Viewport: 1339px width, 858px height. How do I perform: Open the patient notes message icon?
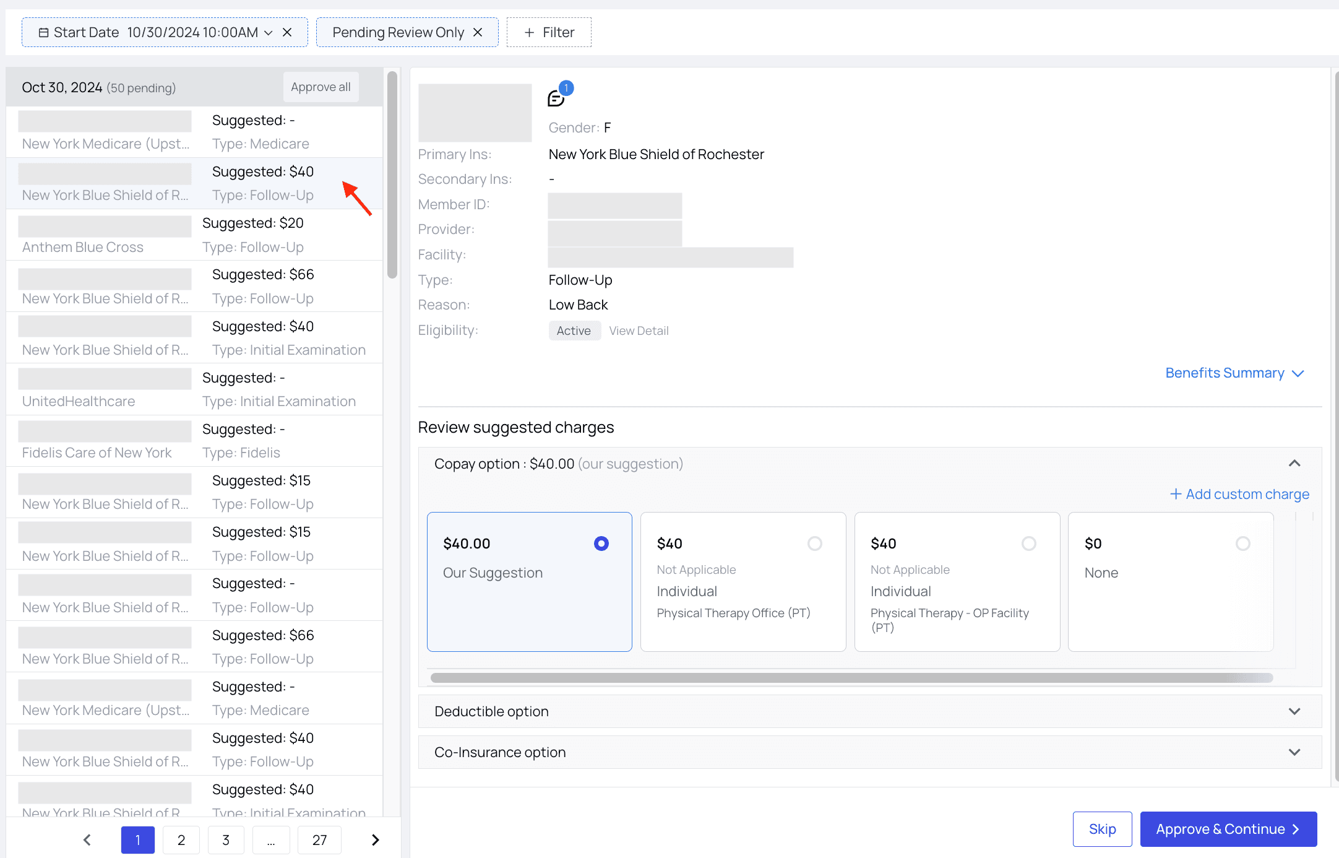[x=556, y=98]
